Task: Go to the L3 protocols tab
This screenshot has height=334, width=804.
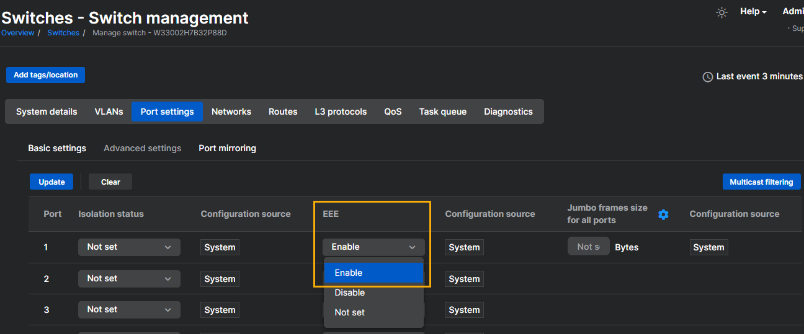Action: pos(341,112)
